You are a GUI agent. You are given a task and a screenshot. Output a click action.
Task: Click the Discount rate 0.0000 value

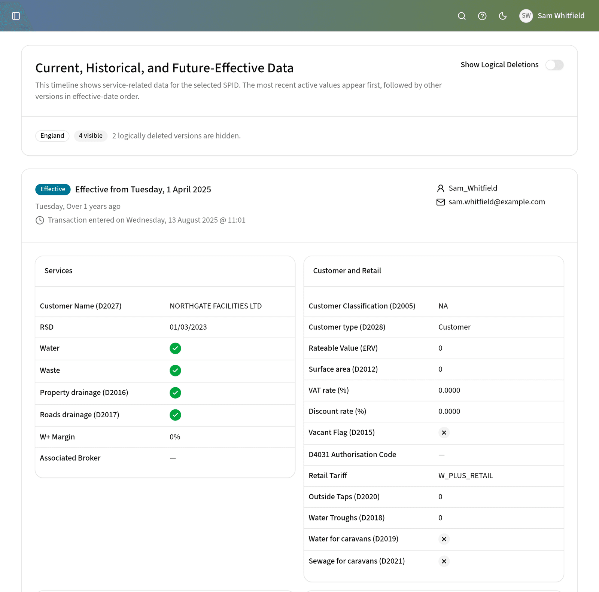tap(449, 411)
